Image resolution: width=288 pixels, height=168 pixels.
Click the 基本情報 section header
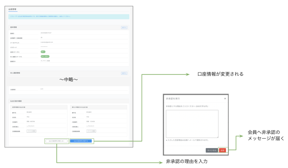point(13,27)
